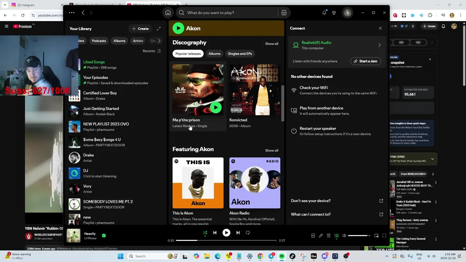The height and width of the screenshot is (262, 466).
Task: Adjust Spotify volume slider
Action: pos(359,235)
